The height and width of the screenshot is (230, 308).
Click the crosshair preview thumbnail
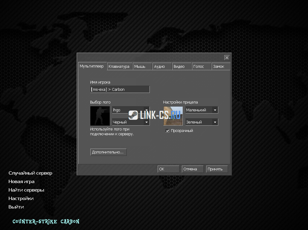(173, 116)
